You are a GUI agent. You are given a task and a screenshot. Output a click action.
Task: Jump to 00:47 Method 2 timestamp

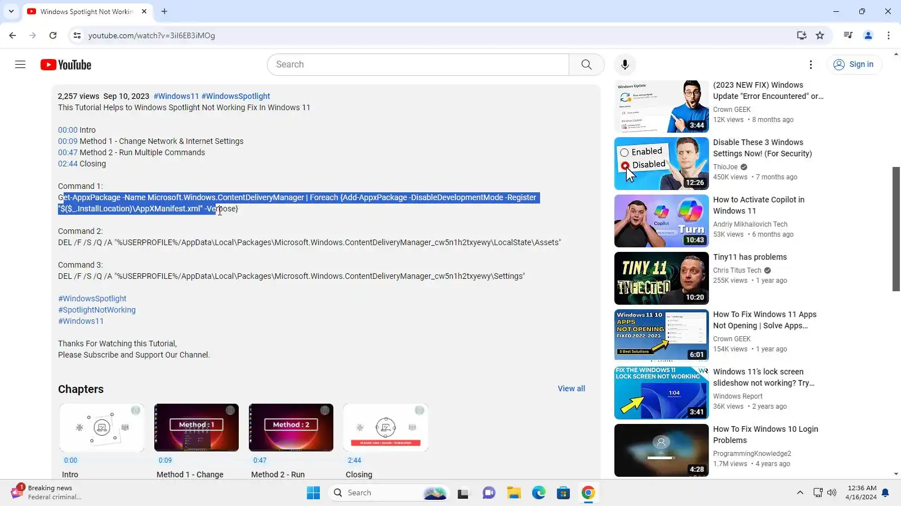68,152
